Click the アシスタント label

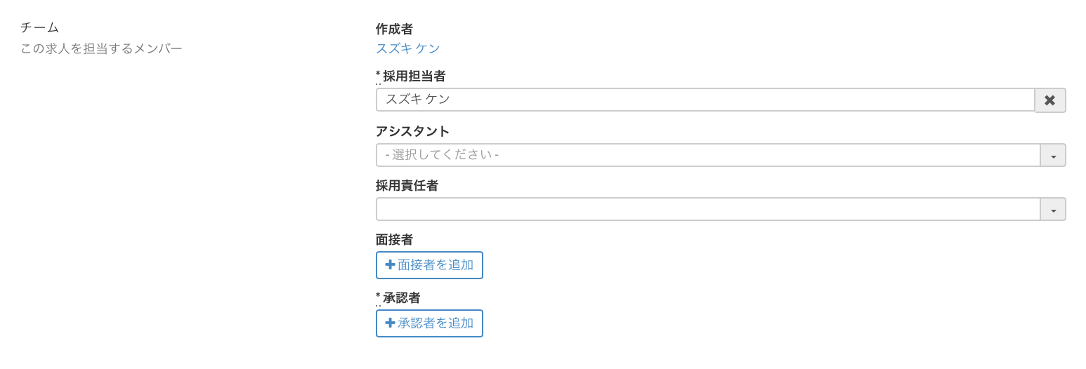(x=412, y=131)
